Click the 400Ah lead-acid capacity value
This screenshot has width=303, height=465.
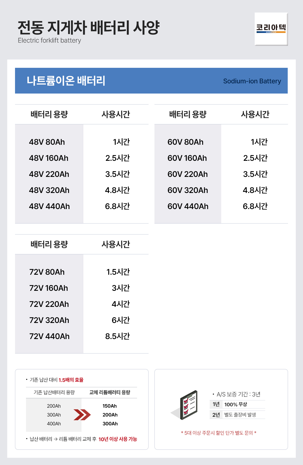click(x=54, y=424)
